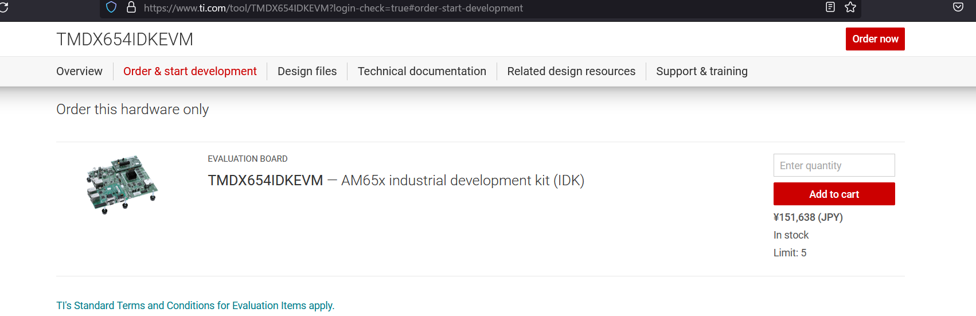Open TI's Standard Terms and Conditions link
Viewport: 976px width, 316px height.
[195, 306]
